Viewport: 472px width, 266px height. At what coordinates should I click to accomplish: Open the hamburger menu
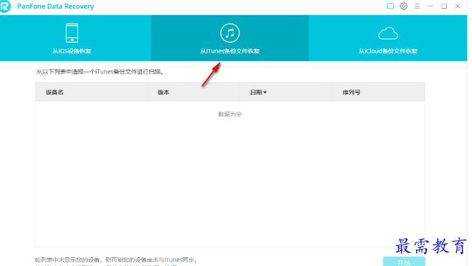[x=417, y=6]
